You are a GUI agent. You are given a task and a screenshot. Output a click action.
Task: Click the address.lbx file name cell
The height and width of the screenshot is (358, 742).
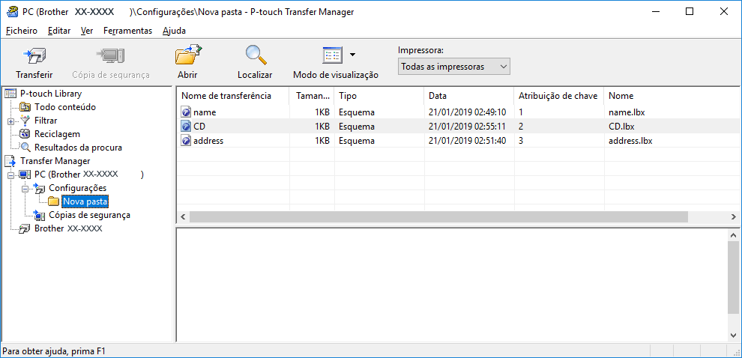point(630,141)
